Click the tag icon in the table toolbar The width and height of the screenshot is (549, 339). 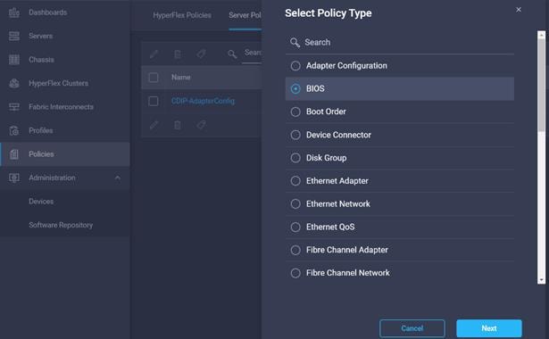pos(201,54)
